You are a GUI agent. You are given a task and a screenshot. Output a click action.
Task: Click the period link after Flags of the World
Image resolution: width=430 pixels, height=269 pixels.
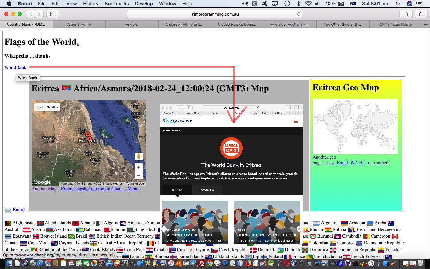pyautogui.click(x=78, y=42)
